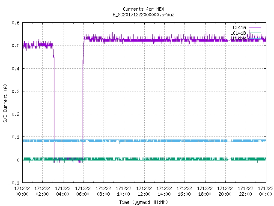Click the x-axis tick '171222 20:00'
The width and height of the screenshot is (274, 206).
tap(225, 191)
